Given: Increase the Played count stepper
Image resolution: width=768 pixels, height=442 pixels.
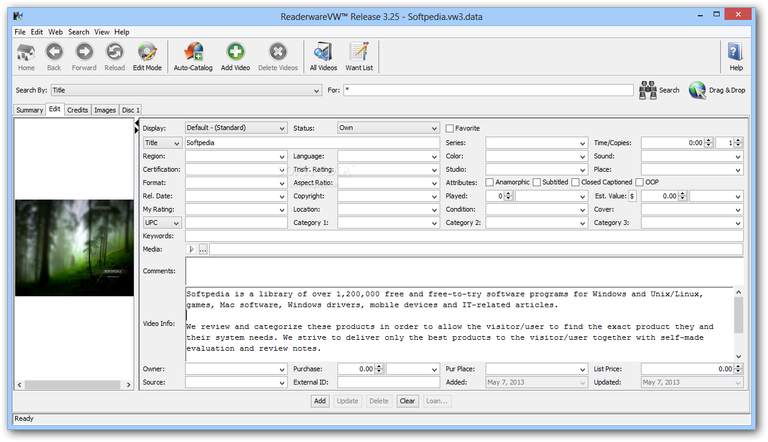Looking at the screenshot, I should (509, 193).
